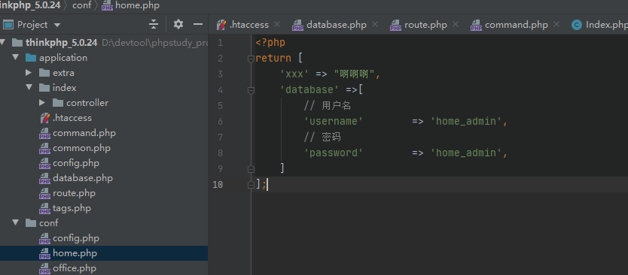The image size is (628, 275).
Task: Open Project panel settings gear
Action: [x=178, y=25]
